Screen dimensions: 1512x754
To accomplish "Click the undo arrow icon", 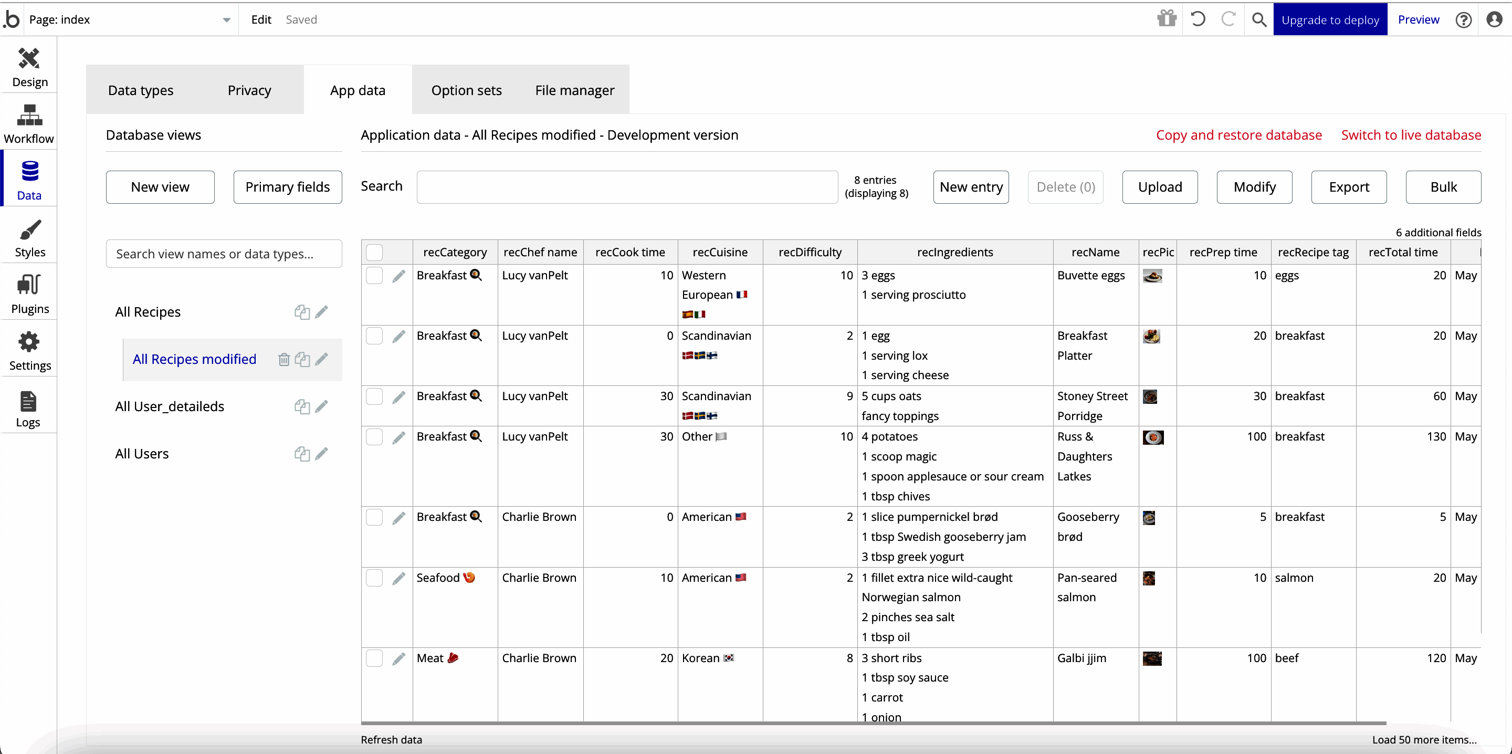I will coord(1198,19).
